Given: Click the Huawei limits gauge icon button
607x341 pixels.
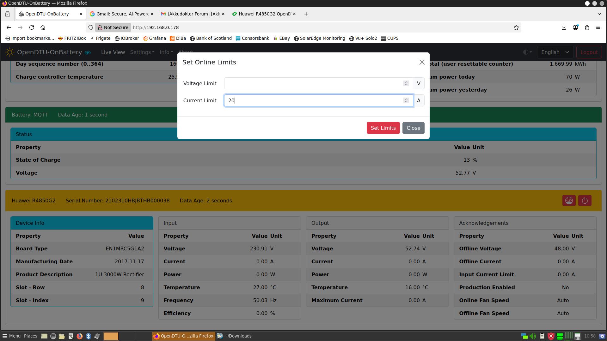Looking at the screenshot, I should [x=569, y=200].
